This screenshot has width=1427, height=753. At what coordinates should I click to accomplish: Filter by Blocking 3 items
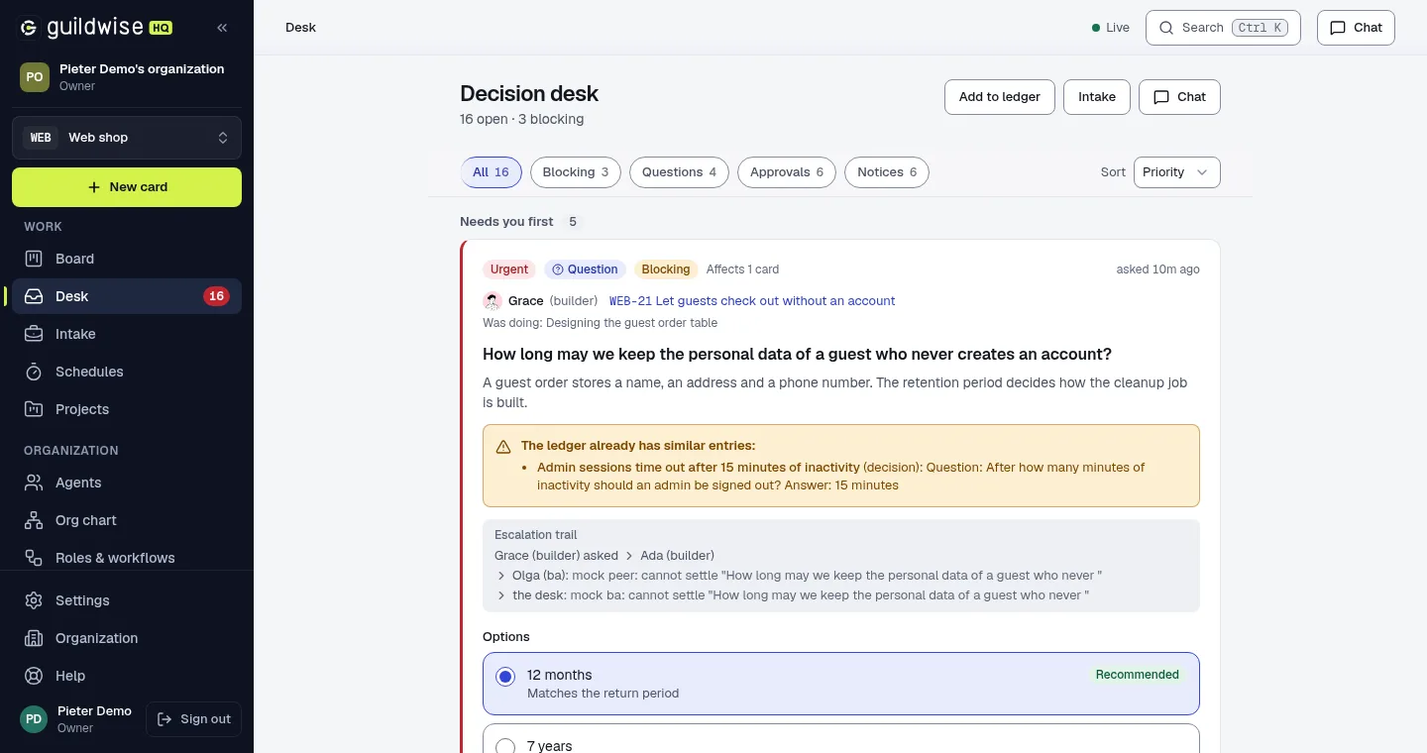[576, 172]
